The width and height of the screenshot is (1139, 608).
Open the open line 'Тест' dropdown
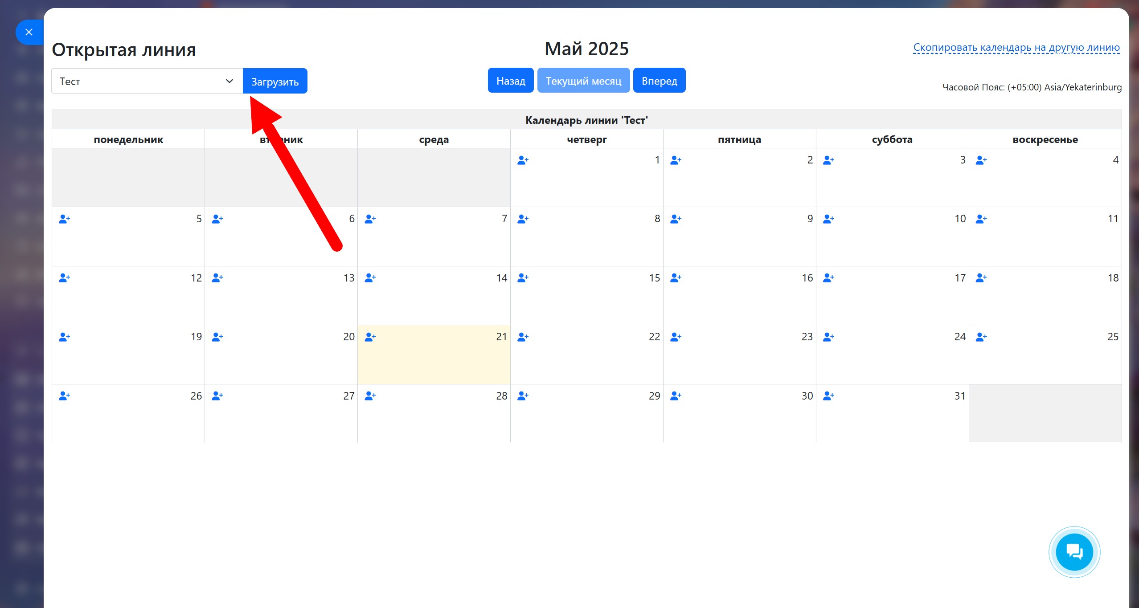147,81
